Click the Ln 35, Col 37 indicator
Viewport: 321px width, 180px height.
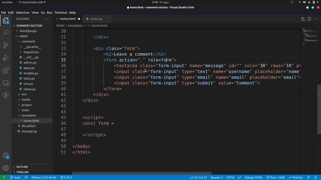point(198,177)
